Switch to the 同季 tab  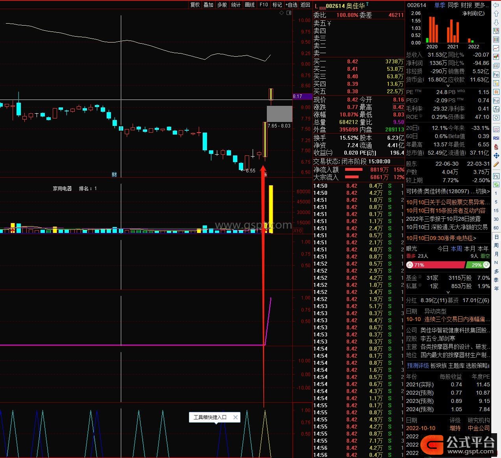pos(453,5)
